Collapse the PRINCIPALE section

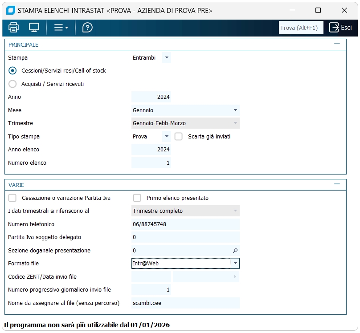[x=337, y=44]
